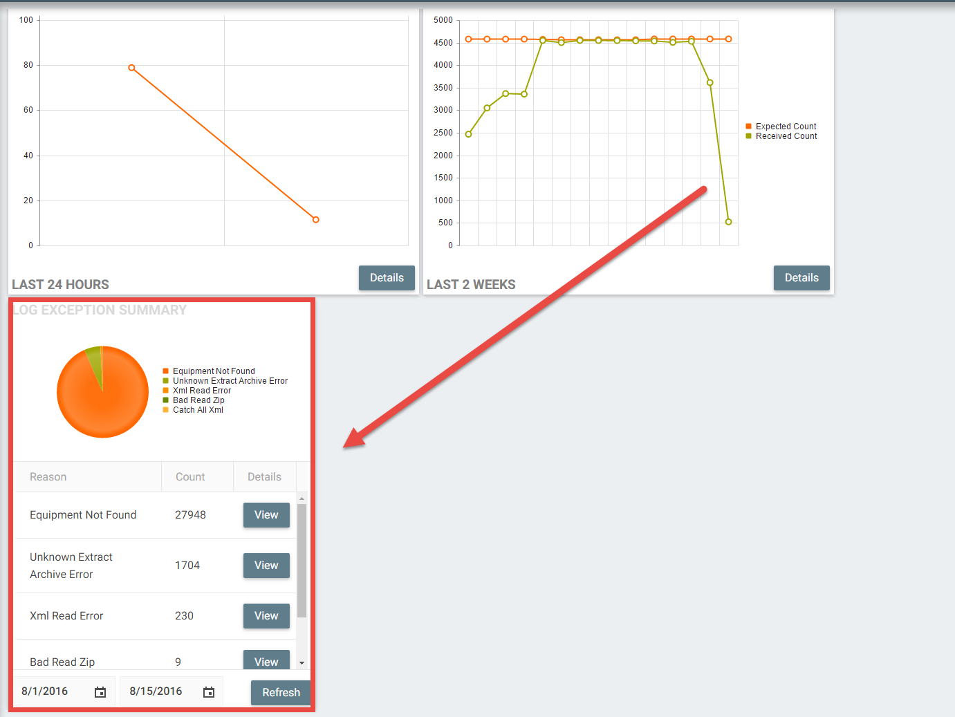955x717 pixels.
Task: Toggle Unknown Extract Archive Error legend entry
Action: click(230, 381)
